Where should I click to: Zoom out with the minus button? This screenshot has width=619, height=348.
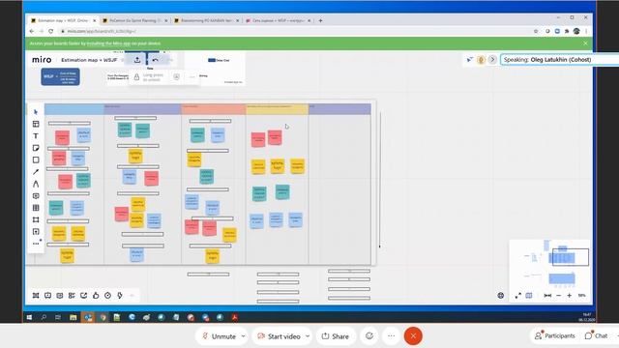click(559, 295)
